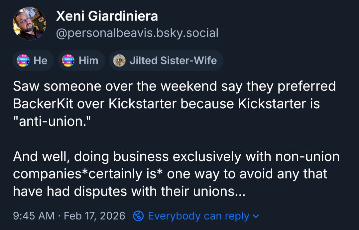
Task: Select the "Him" label text
Action: [x=88, y=60]
